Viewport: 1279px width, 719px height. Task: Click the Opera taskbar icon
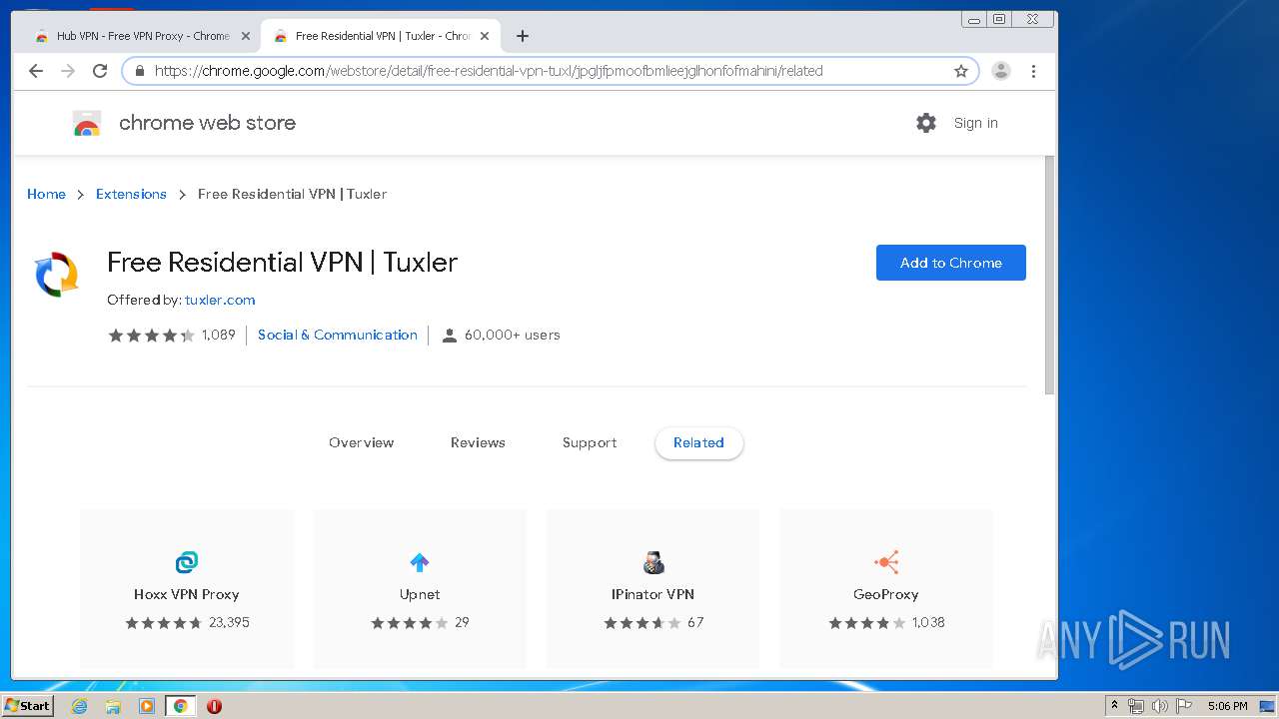pyautogui.click(x=214, y=706)
